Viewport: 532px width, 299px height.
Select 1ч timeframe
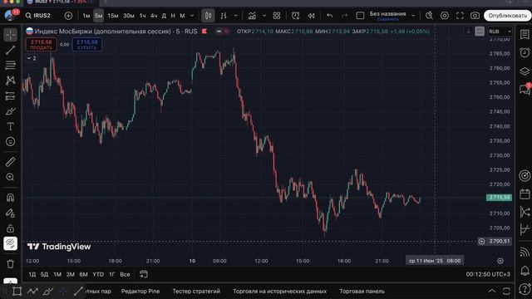pos(142,16)
